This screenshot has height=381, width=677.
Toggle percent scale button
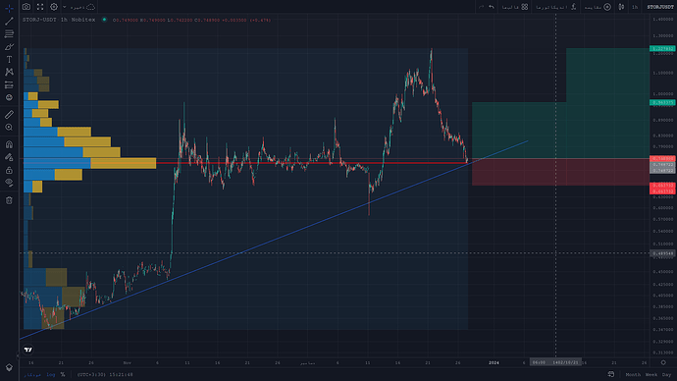[63, 374]
